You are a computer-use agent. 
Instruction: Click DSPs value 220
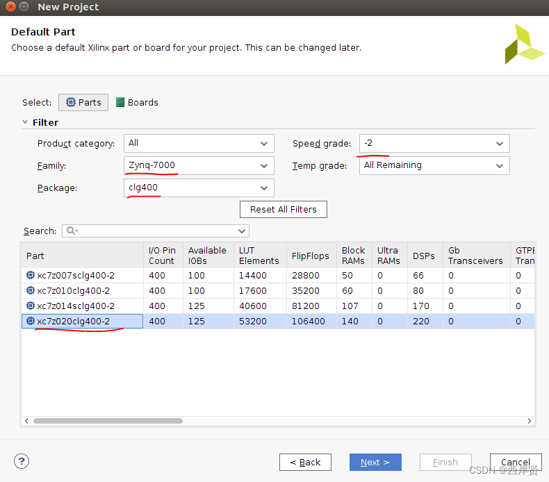[421, 322]
